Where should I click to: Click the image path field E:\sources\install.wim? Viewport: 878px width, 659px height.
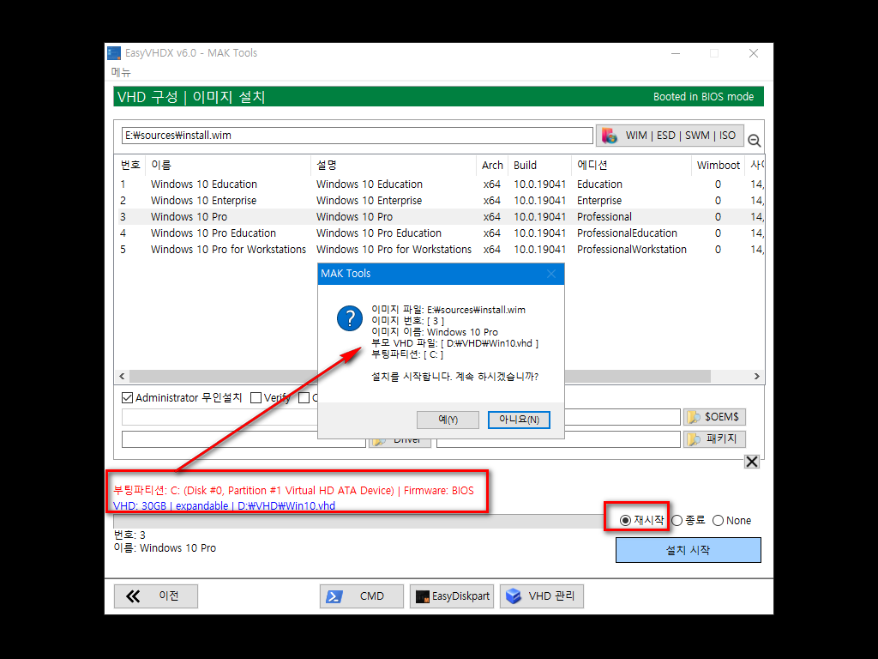(358, 136)
